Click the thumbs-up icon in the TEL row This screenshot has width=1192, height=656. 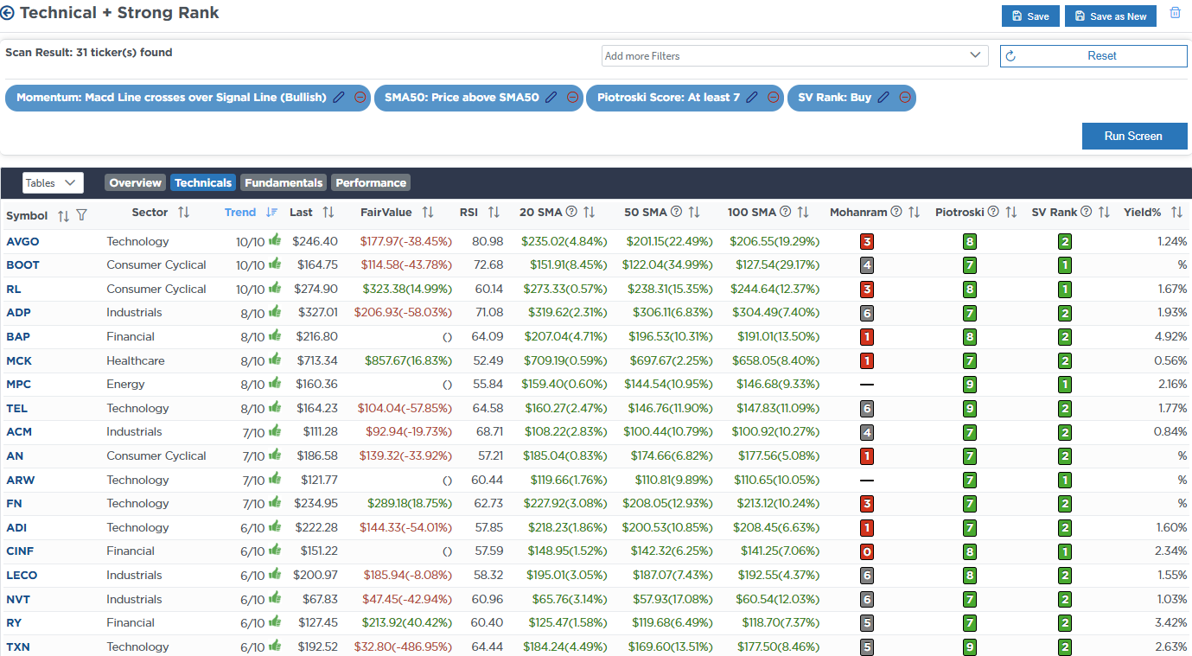point(275,407)
